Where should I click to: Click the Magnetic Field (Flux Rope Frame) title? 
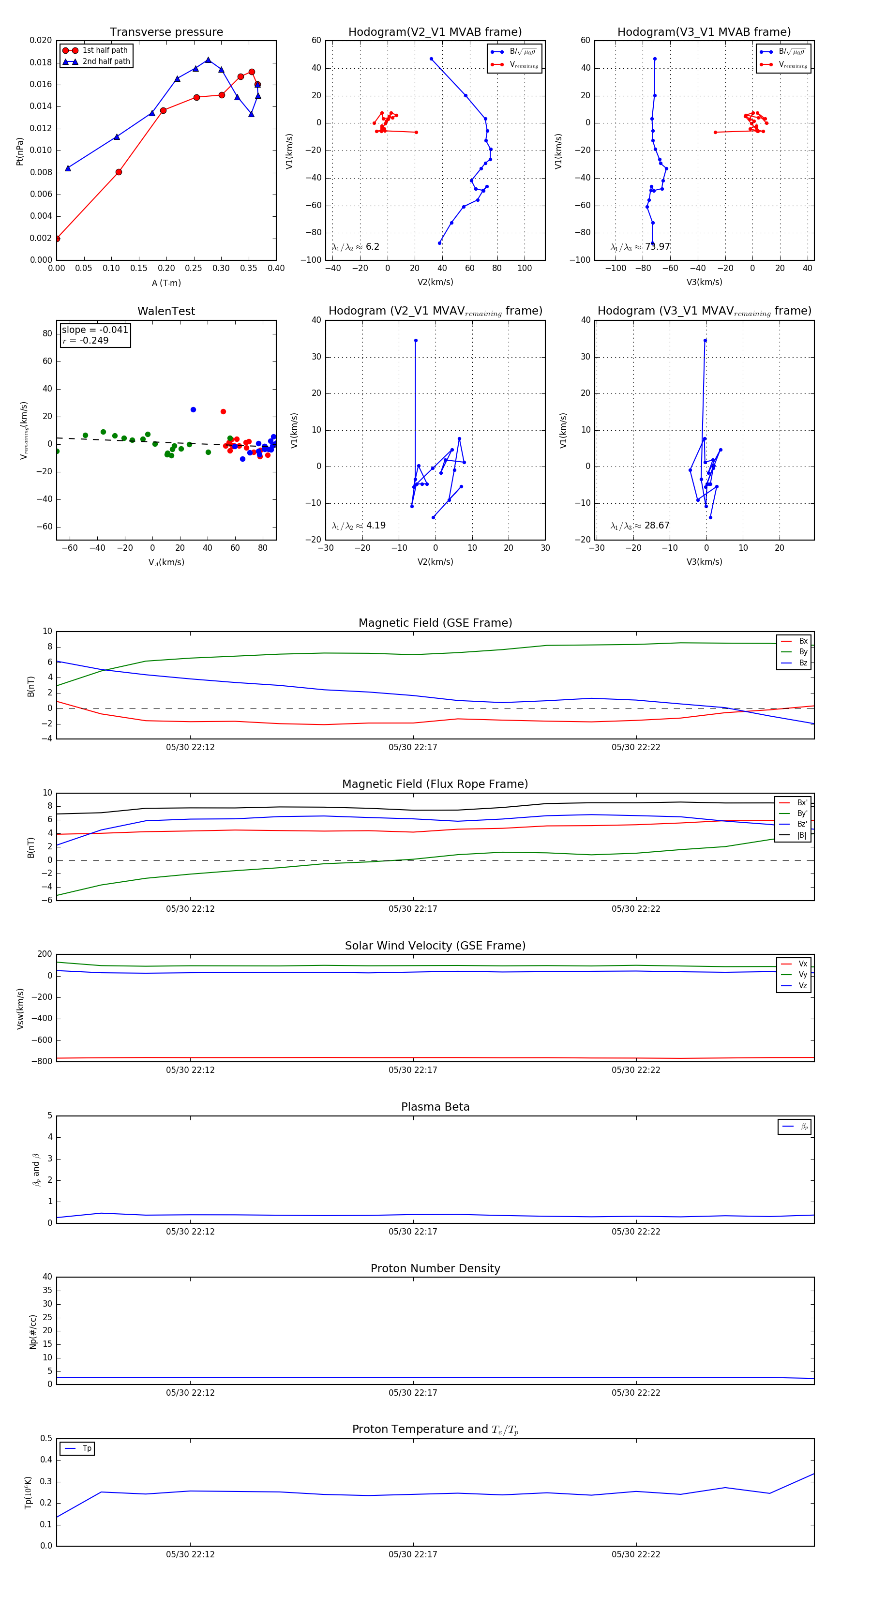[x=435, y=784]
